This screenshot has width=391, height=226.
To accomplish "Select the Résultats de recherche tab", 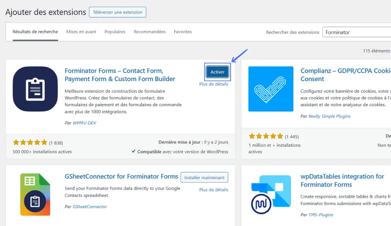I will click(x=35, y=32).
